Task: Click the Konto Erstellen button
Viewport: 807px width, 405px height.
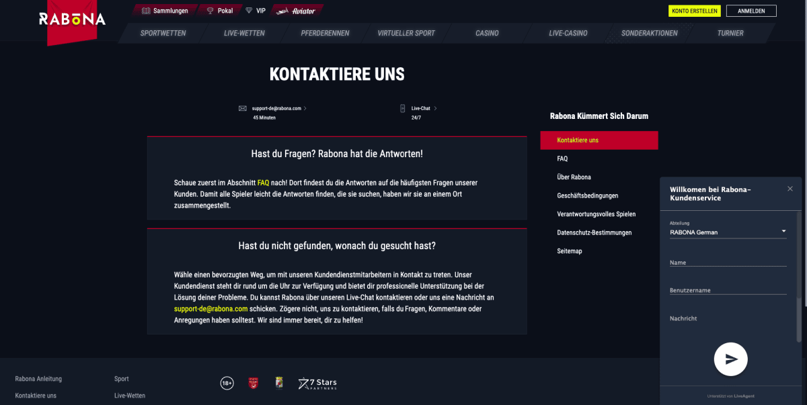Action: [x=695, y=11]
